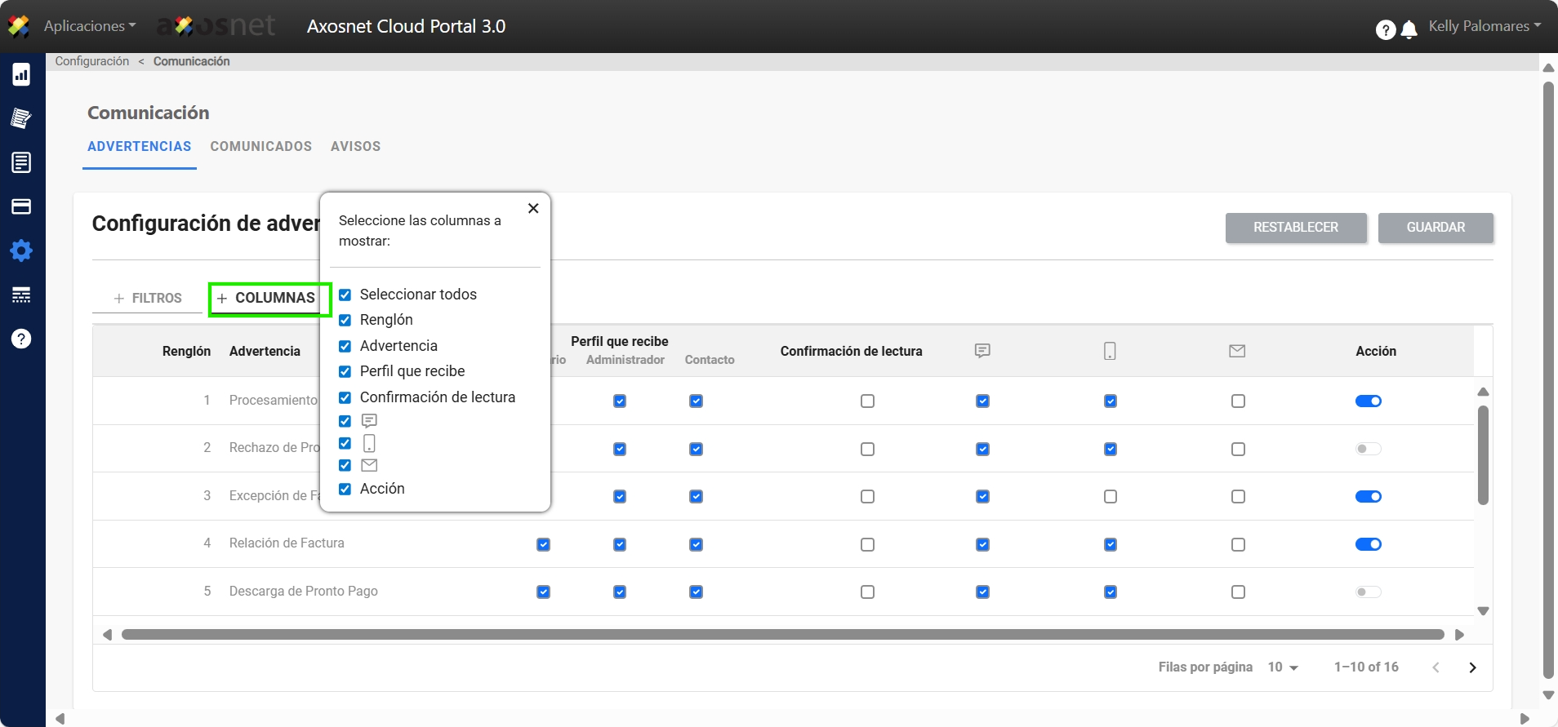Switch to the COMUNICADOS tab
Screen dimensions: 1558x727
(260, 146)
